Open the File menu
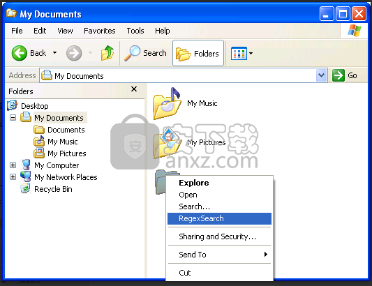This screenshot has height=286, width=372. coord(17,31)
